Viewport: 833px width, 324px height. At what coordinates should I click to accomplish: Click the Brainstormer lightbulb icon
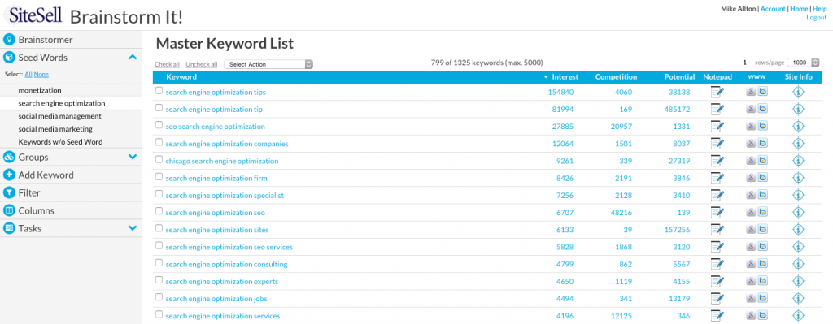pyautogui.click(x=8, y=40)
